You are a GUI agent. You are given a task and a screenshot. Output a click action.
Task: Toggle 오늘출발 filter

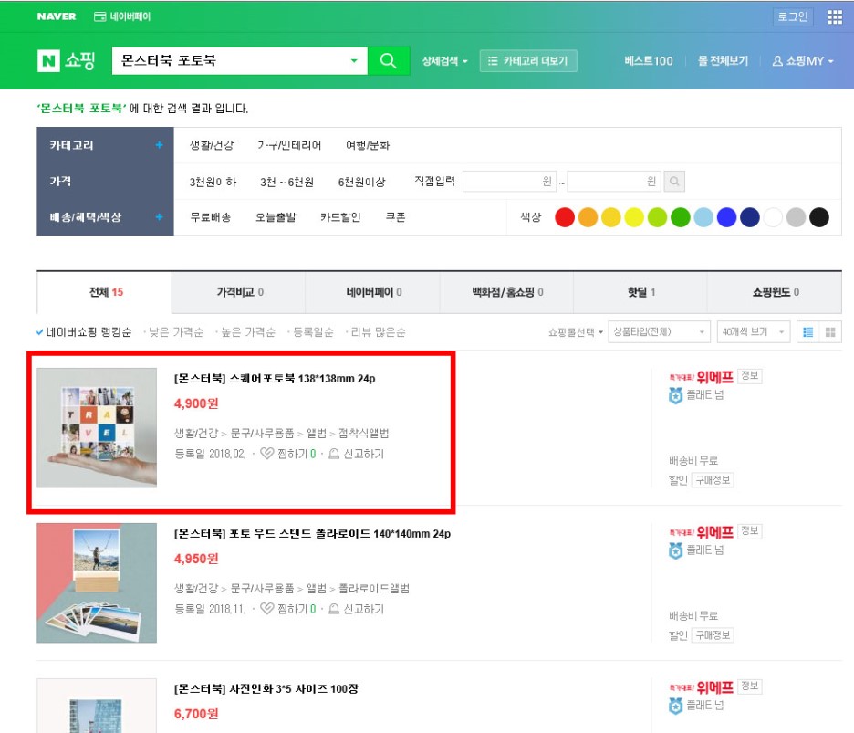(x=276, y=217)
